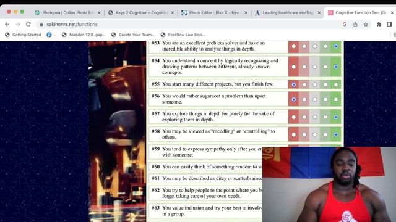Viewport: 396px width, 222px height.
Task: Close the Keys 2 Cognition tab
Action: 173,12
